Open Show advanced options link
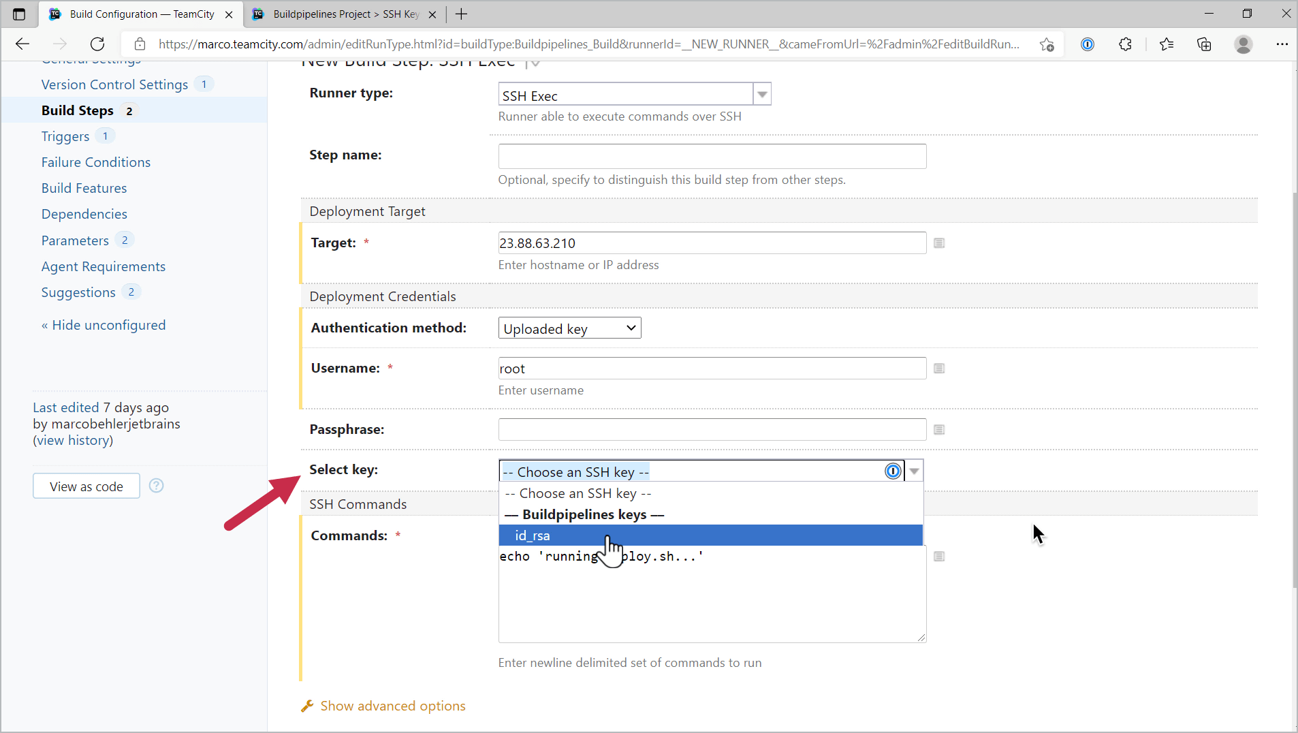 [393, 706]
